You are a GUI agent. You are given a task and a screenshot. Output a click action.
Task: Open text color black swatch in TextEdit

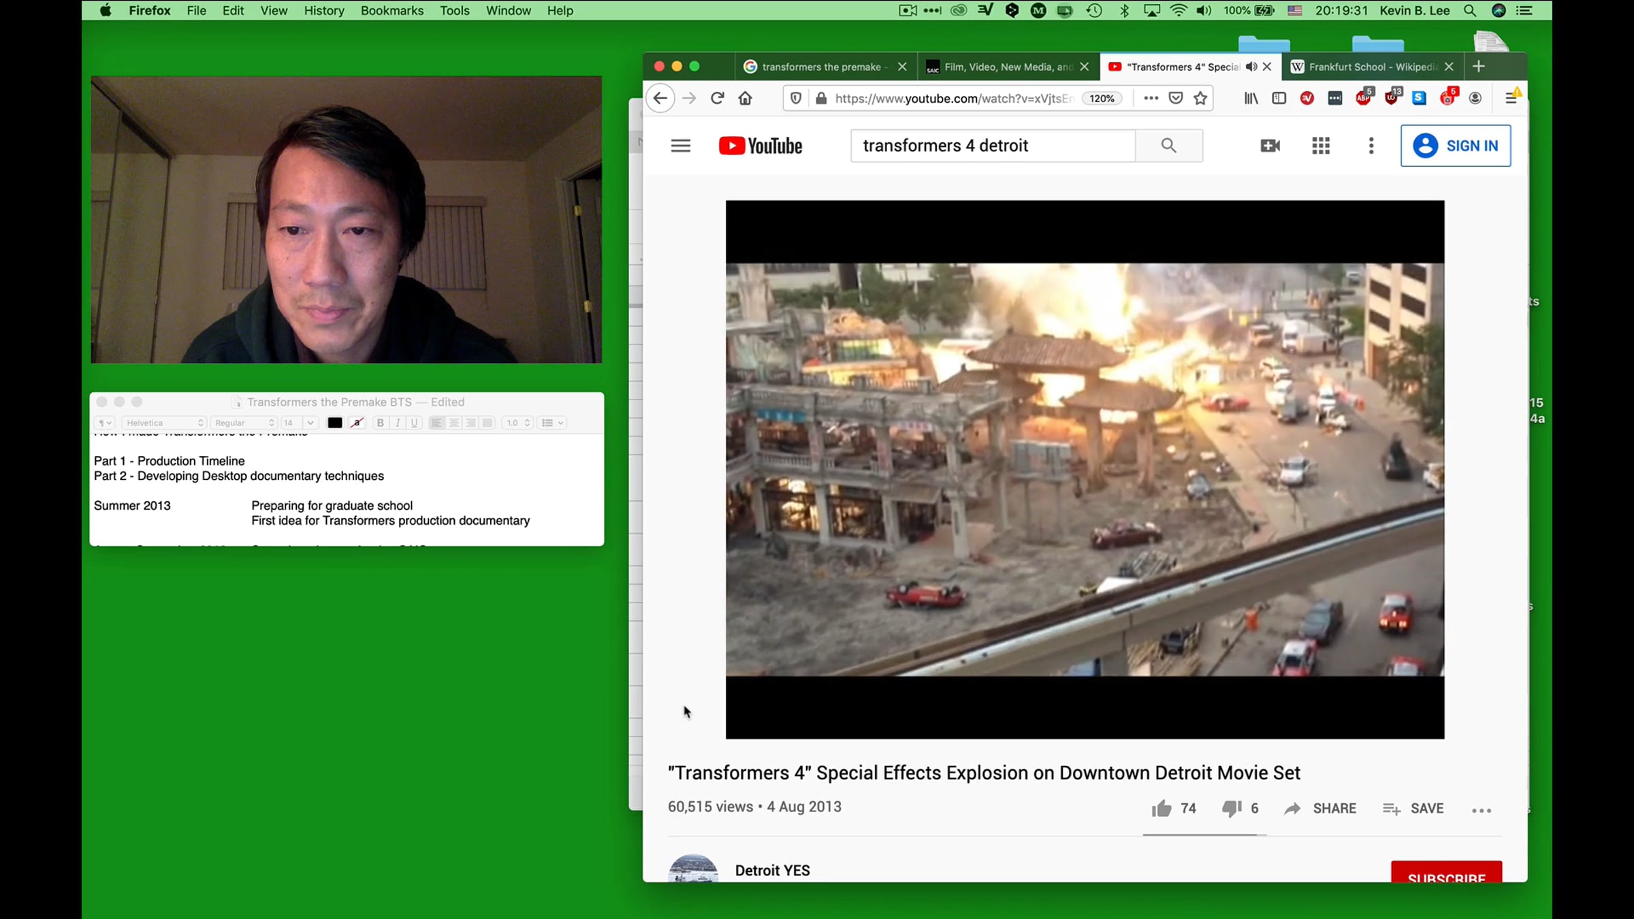tap(335, 423)
